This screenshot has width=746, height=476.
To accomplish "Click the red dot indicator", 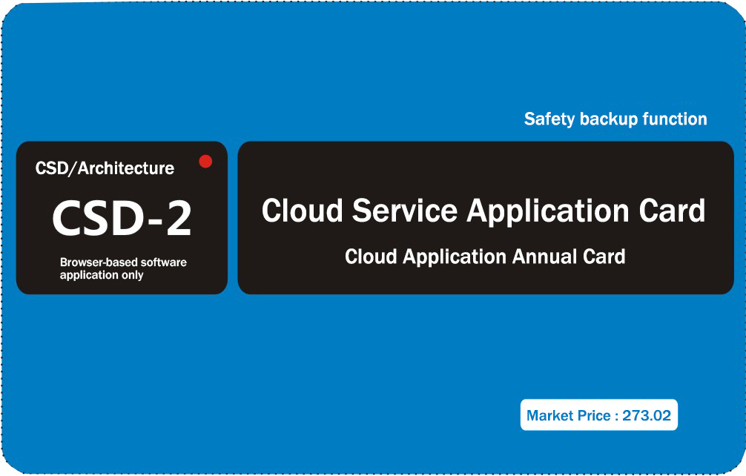I will [x=205, y=162].
